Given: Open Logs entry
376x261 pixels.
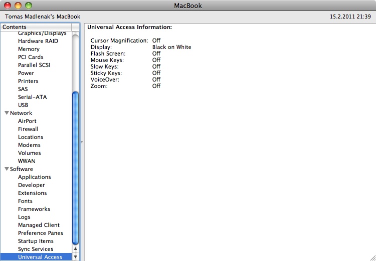Looking at the screenshot, I should click(x=24, y=217).
